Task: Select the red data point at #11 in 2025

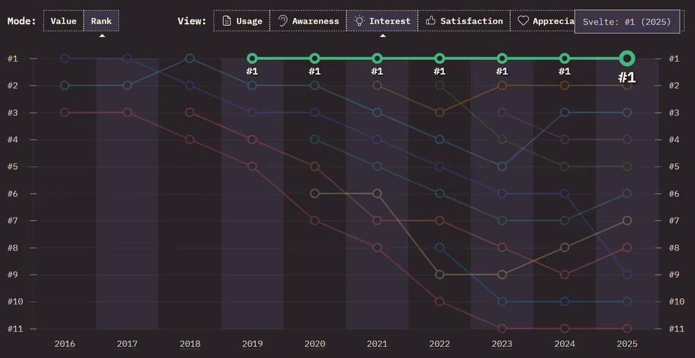Action: pyautogui.click(x=627, y=328)
